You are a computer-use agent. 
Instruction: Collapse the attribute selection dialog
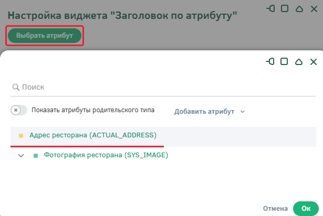299,62
